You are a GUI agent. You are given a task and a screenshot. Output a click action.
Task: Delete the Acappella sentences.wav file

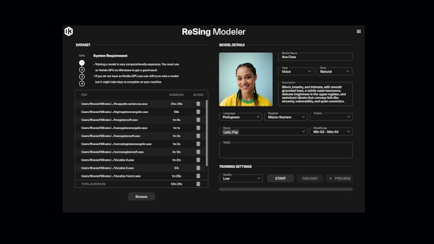(x=198, y=104)
